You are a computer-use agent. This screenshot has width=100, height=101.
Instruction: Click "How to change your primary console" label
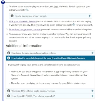coord(31,16)
